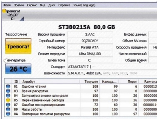
Task: Open the Справка menu
Action: point(64,5)
